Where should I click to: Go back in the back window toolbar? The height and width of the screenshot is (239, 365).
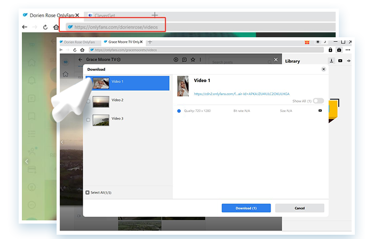(x=25, y=27)
